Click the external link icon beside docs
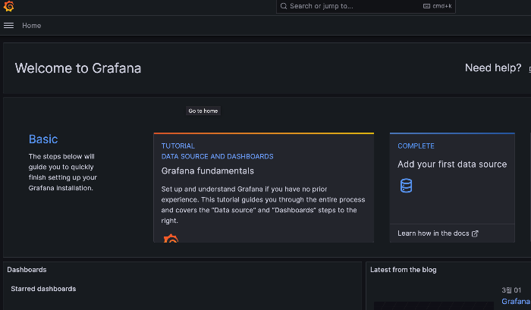The height and width of the screenshot is (310, 531). (x=475, y=233)
